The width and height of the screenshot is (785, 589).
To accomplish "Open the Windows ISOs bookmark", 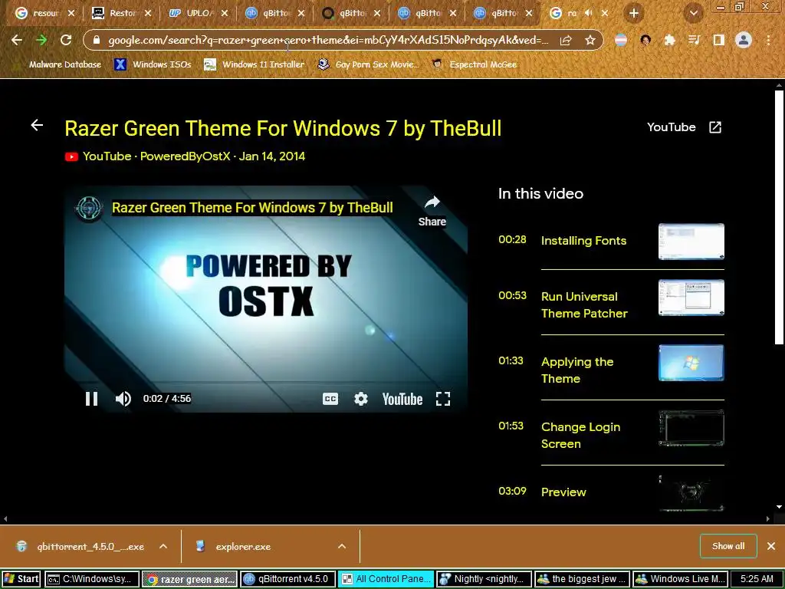I will click(x=153, y=64).
